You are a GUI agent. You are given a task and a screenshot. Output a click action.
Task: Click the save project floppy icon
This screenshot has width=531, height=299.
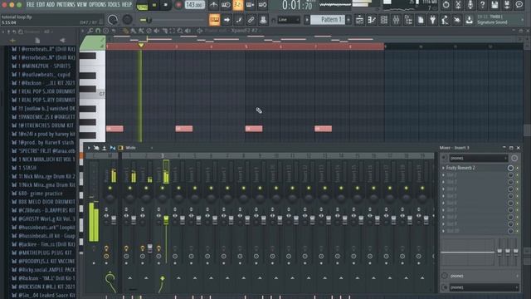[x=494, y=5]
